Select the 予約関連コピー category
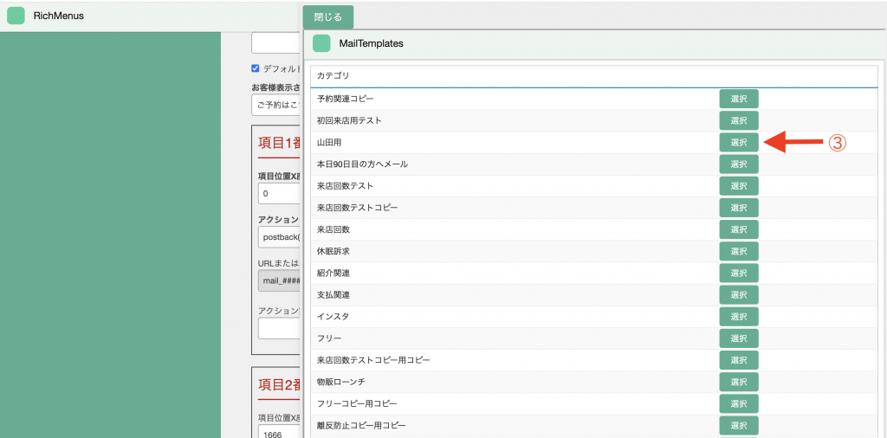Viewport: 887px width, 438px height. pos(739,99)
